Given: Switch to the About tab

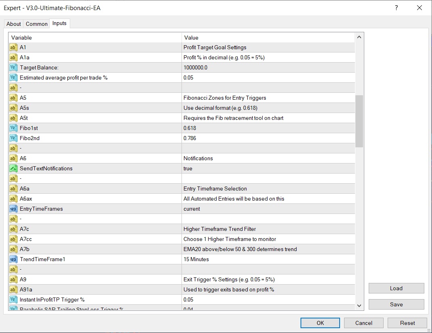Looking at the screenshot, I should (x=14, y=24).
